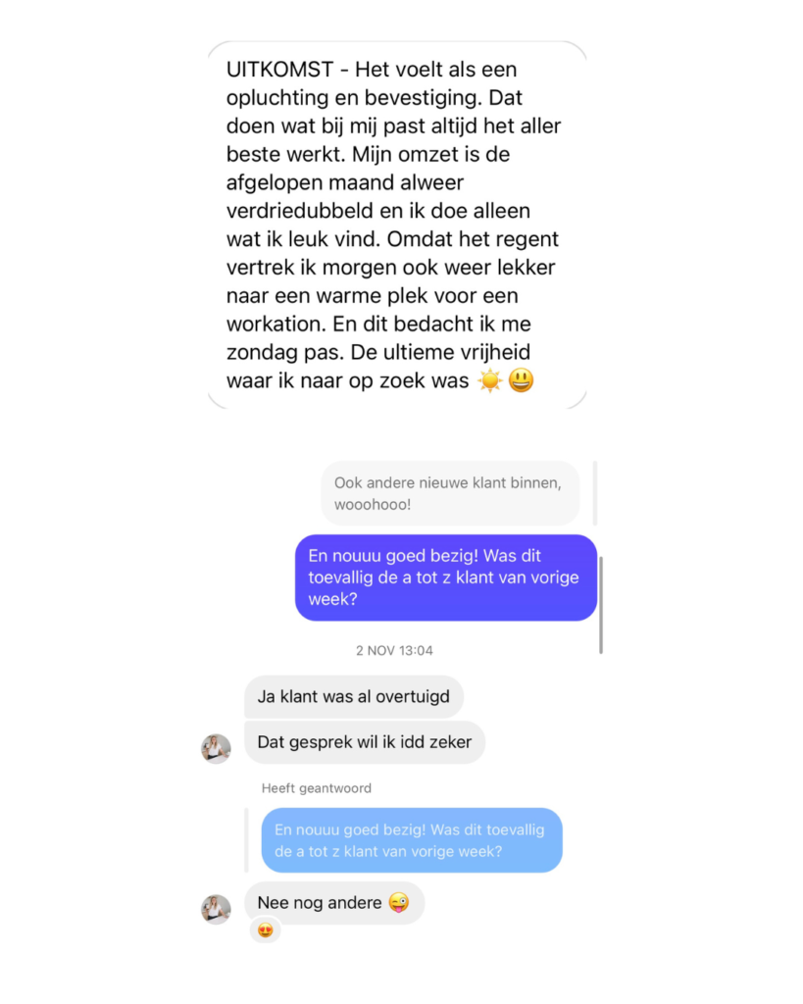Image resolution: width=803 pixels, height=1004 pixels.
Task: Click the chat scrollbar beside the purple message
Action: pos(601,605)
